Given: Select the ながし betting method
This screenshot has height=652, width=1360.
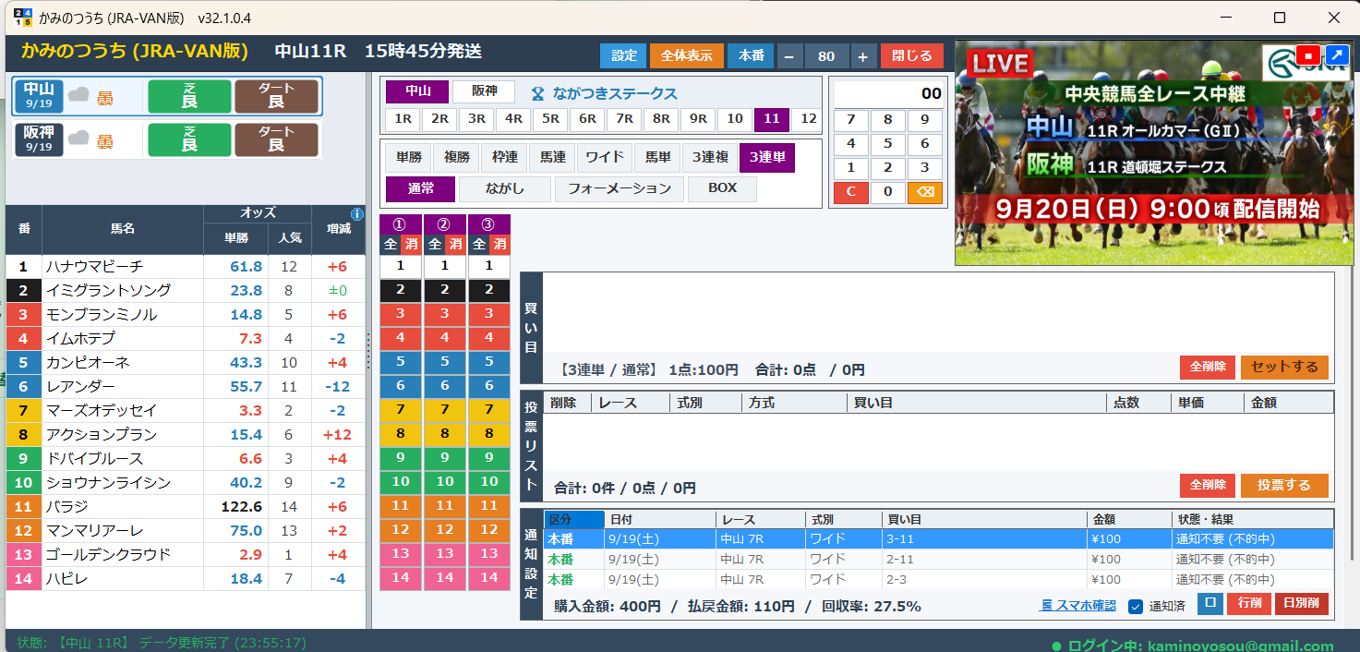Looking at the screenshot, I should click(x=505, y=189).
